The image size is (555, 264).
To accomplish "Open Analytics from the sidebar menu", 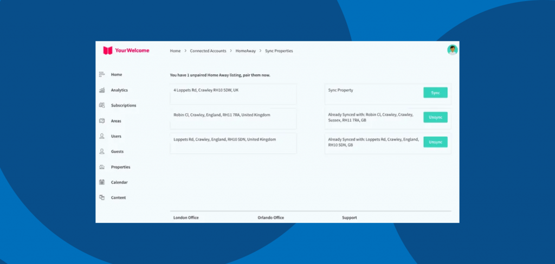I will pyautogui.click(x=119, y=90).
